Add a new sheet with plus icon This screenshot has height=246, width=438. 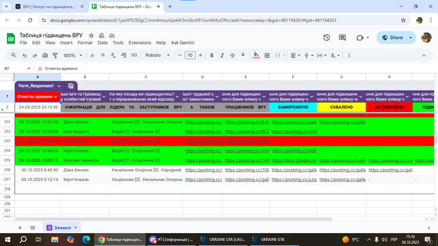pos(20,228)
